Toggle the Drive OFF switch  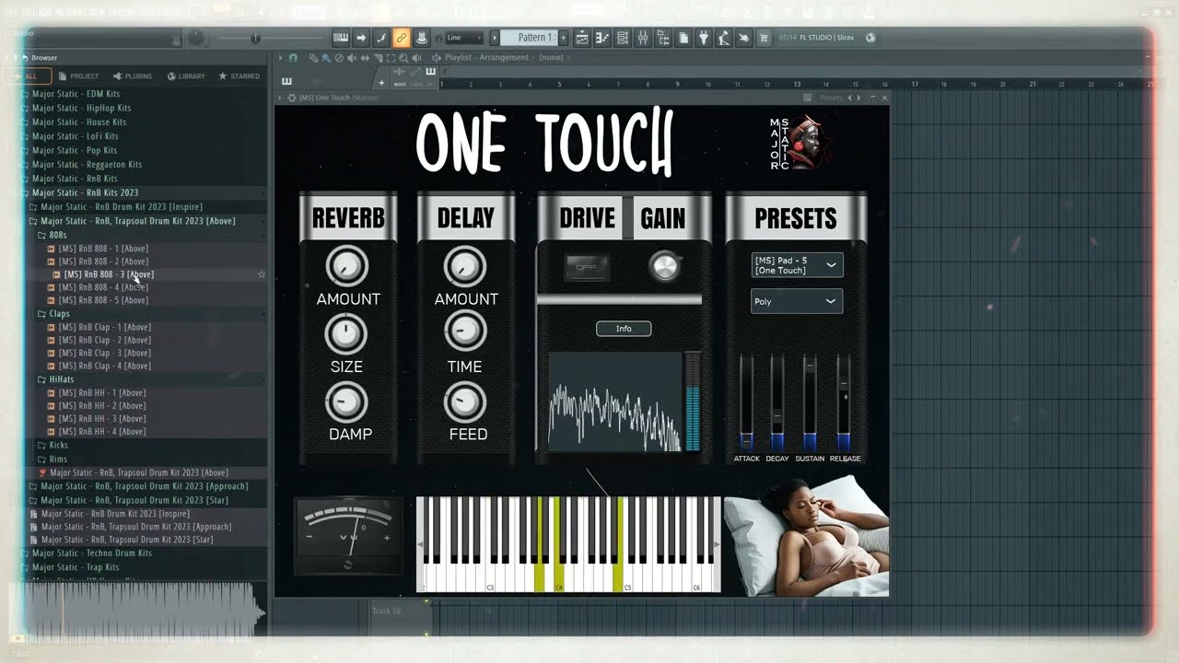click(586, 267)
